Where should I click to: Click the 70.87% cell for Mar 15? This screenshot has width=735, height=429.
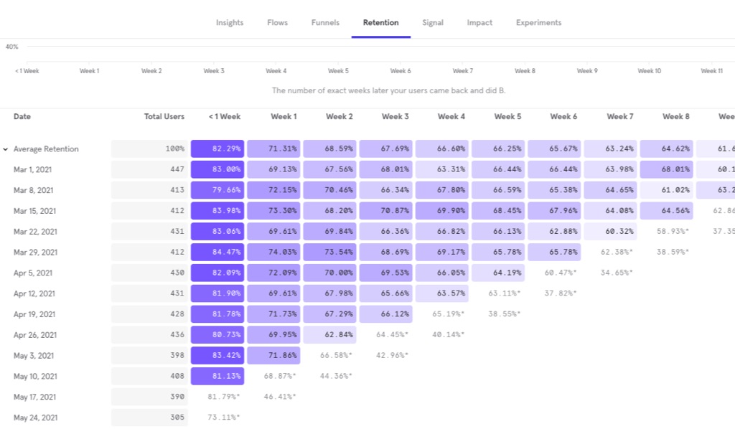(385, 212)
